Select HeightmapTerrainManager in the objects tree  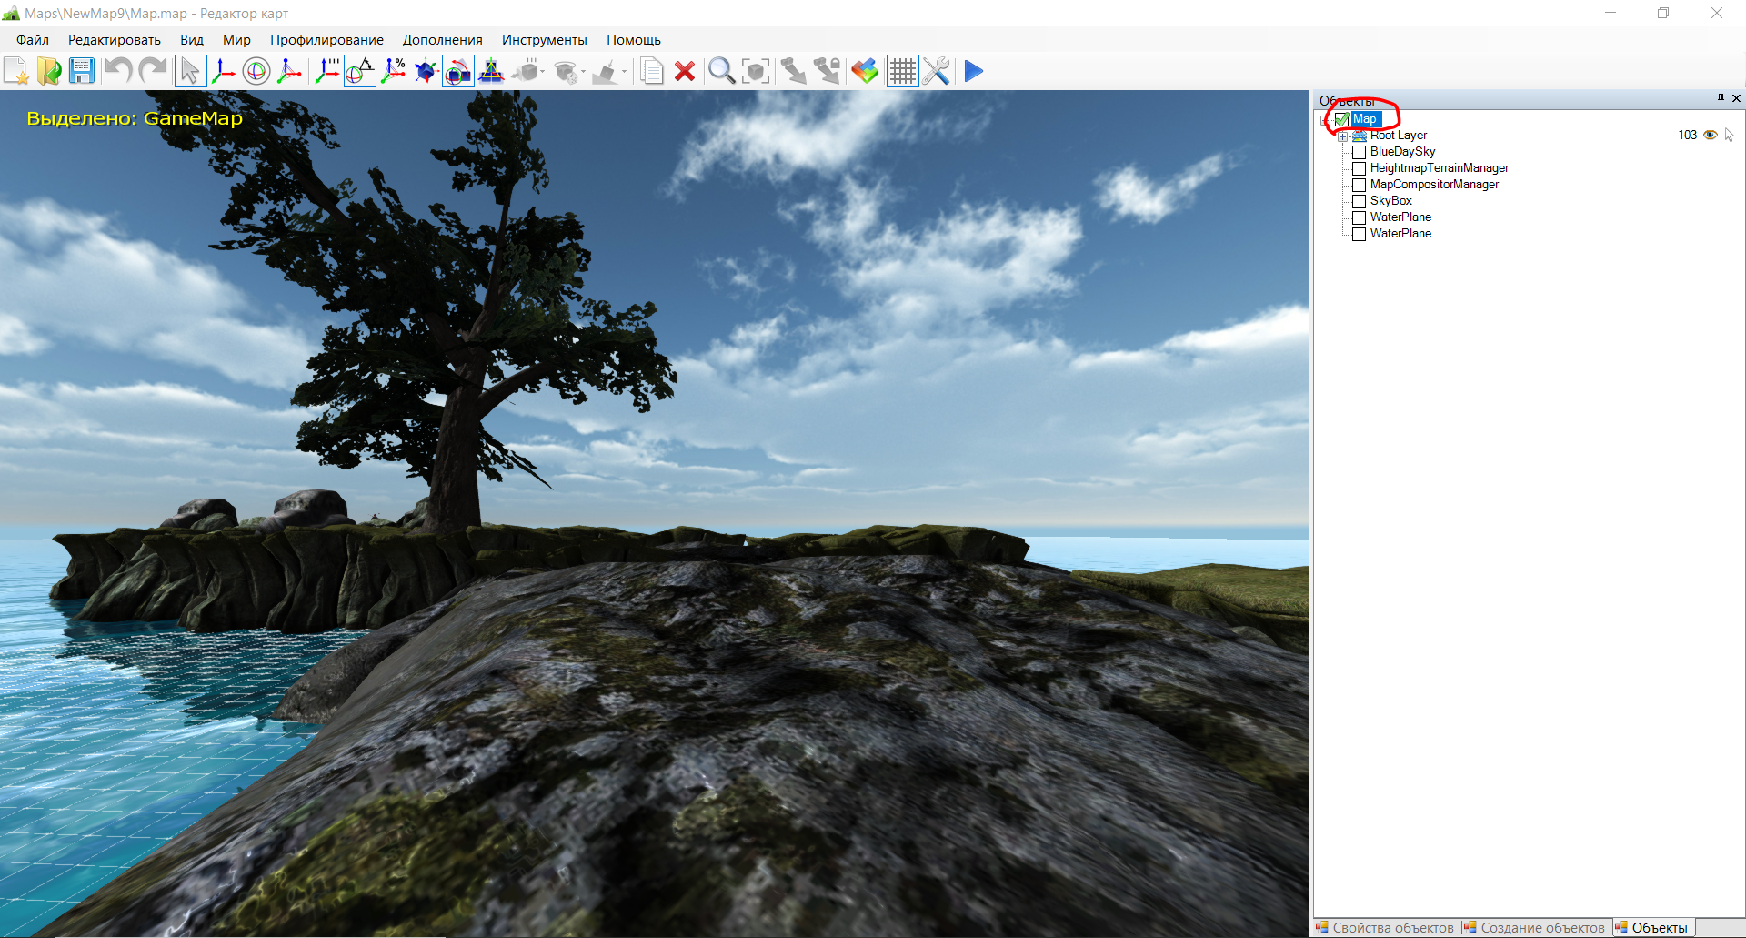click(x=1440, y=168)
